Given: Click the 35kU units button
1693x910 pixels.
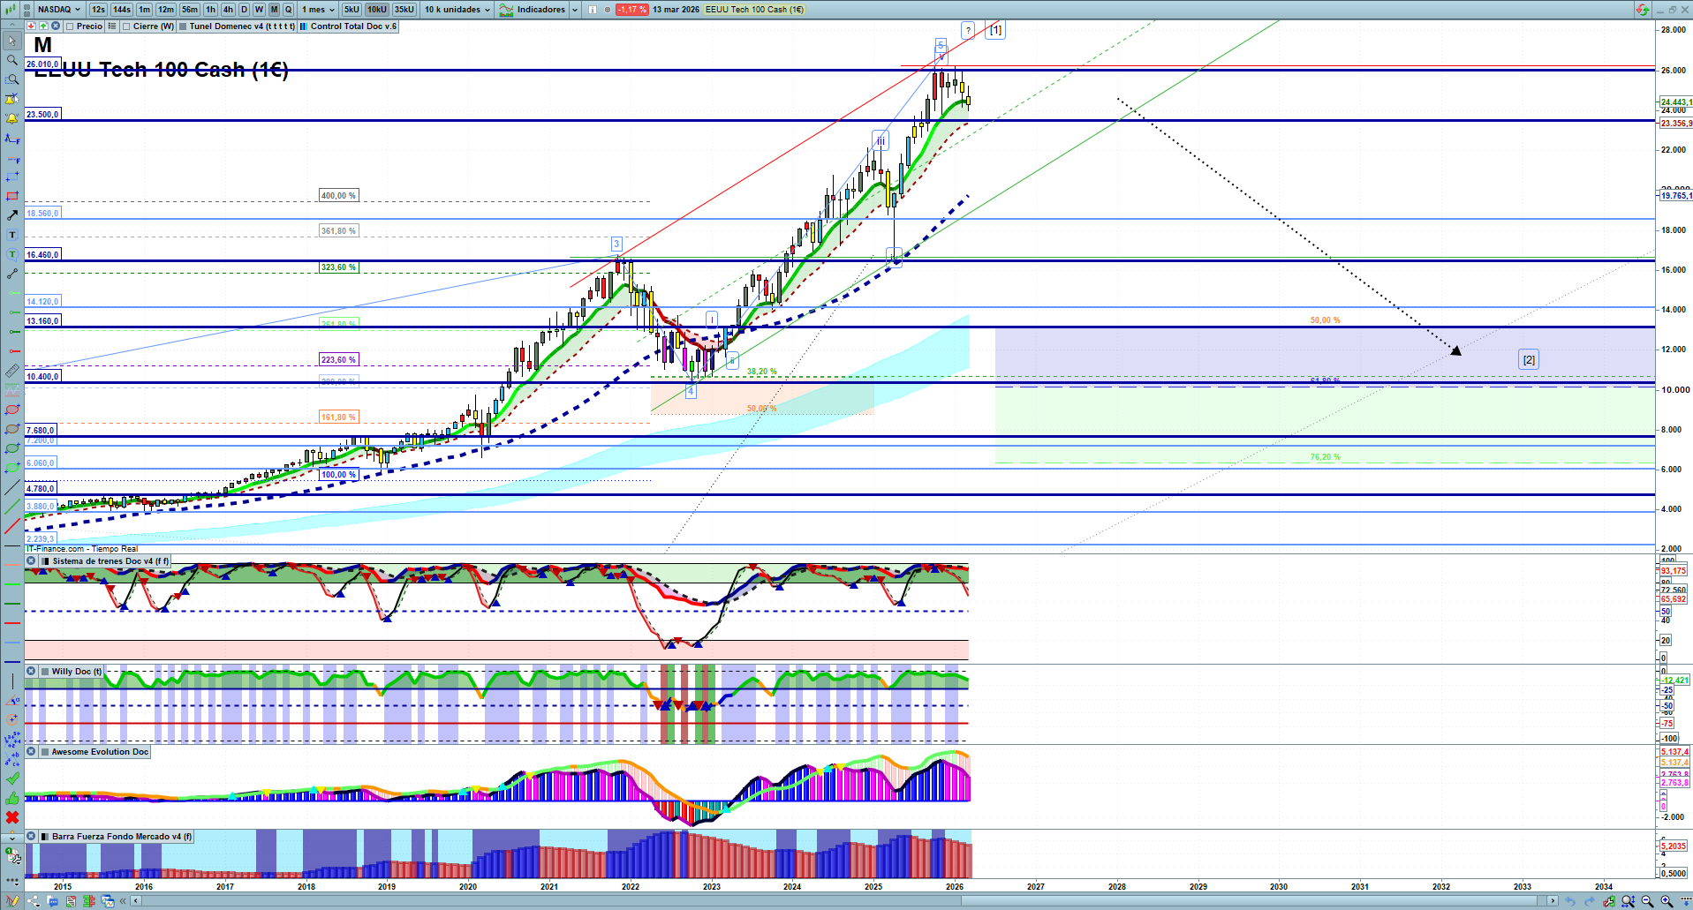Looking at the screenshot, I should click(x=404, y=10).
